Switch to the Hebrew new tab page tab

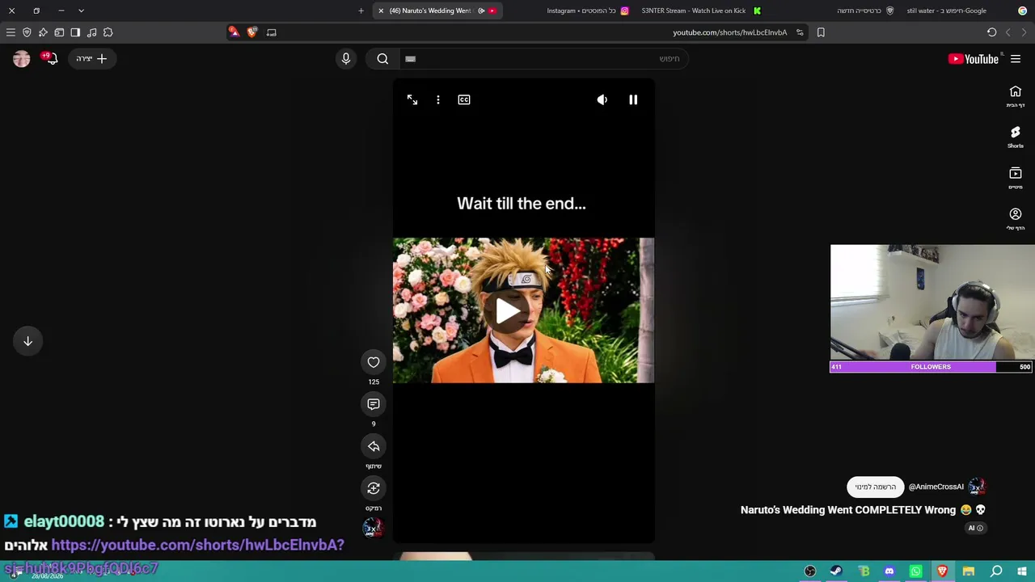tap(865, 11)
